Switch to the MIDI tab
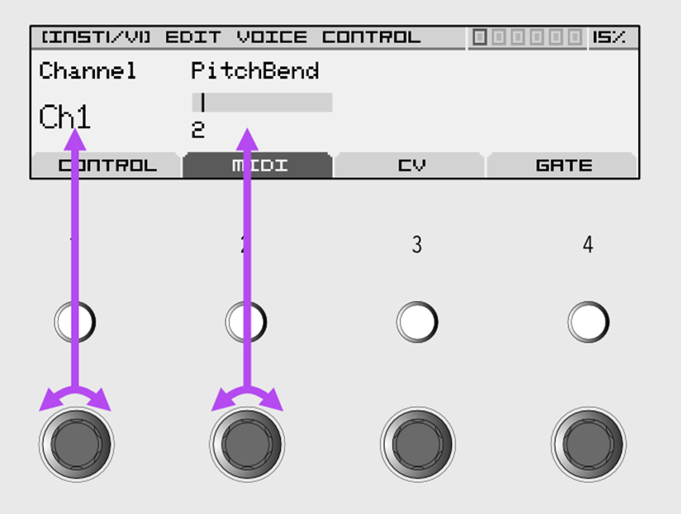Image resolution: width=681 pixels, height=514 pixels. tap(258, 165)
